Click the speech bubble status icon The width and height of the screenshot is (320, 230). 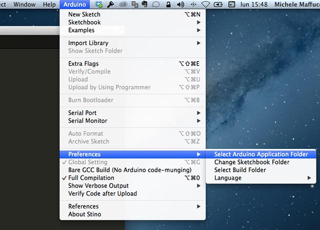(155, 4)
